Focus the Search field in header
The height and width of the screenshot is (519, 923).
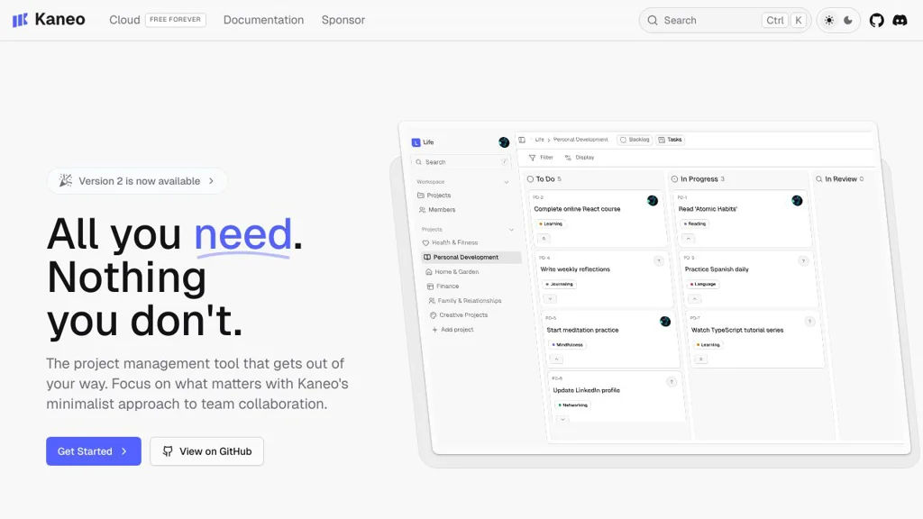click(x=726, y=21)
